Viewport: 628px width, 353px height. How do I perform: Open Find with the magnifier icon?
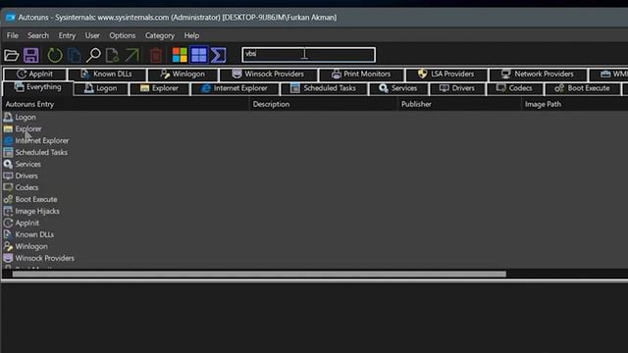(x=93, y=55)
